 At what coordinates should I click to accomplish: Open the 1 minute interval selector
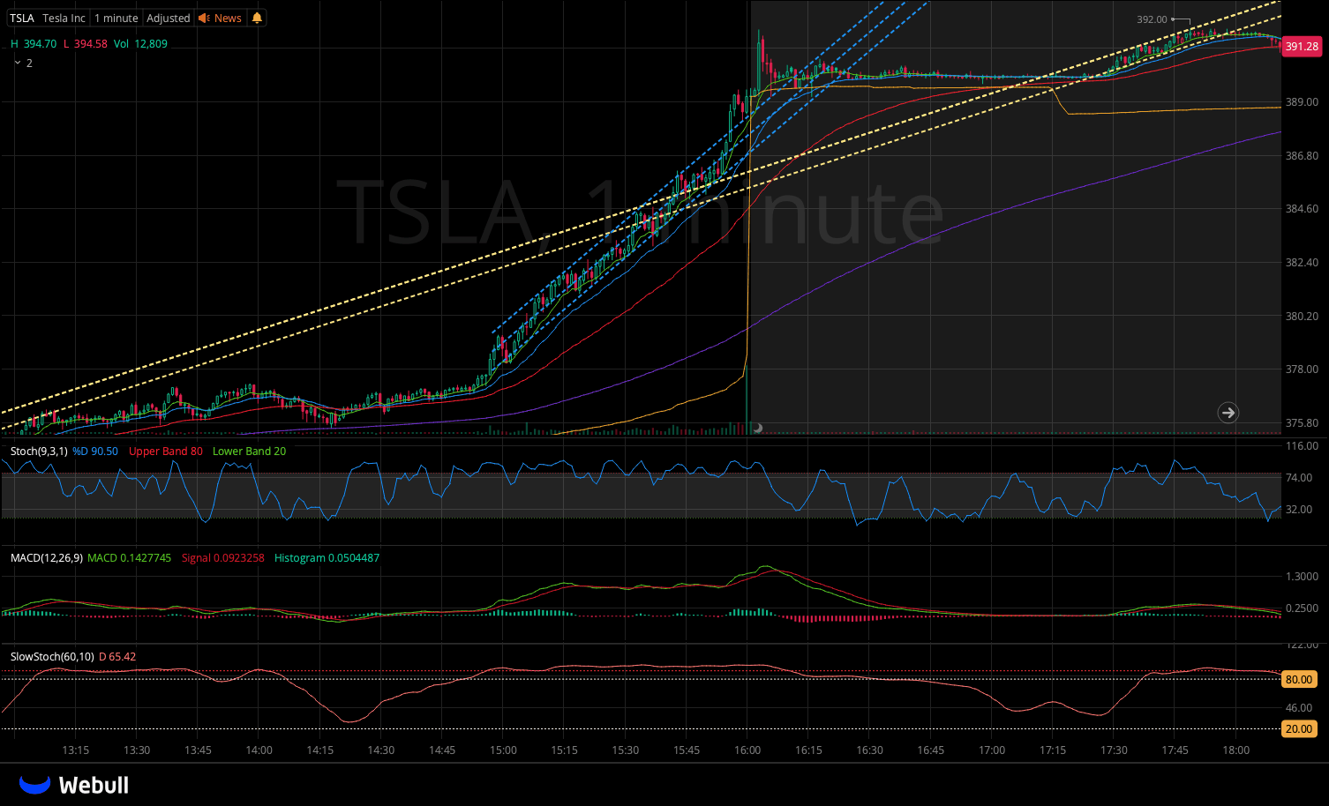pos(116,18)
